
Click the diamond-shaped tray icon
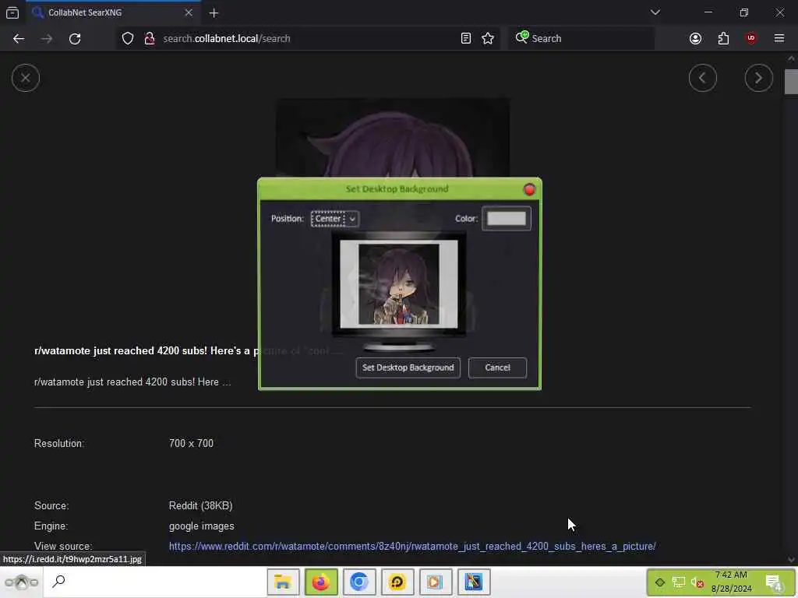point(659,582)
